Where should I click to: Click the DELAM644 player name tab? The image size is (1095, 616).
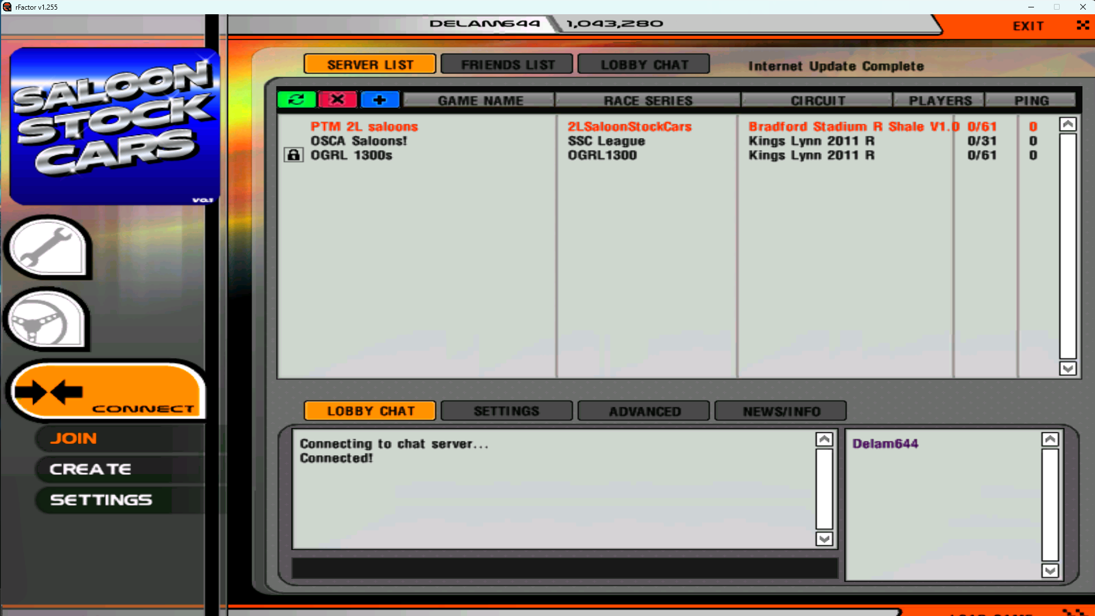pyautogui.click(x=484, y=23)
